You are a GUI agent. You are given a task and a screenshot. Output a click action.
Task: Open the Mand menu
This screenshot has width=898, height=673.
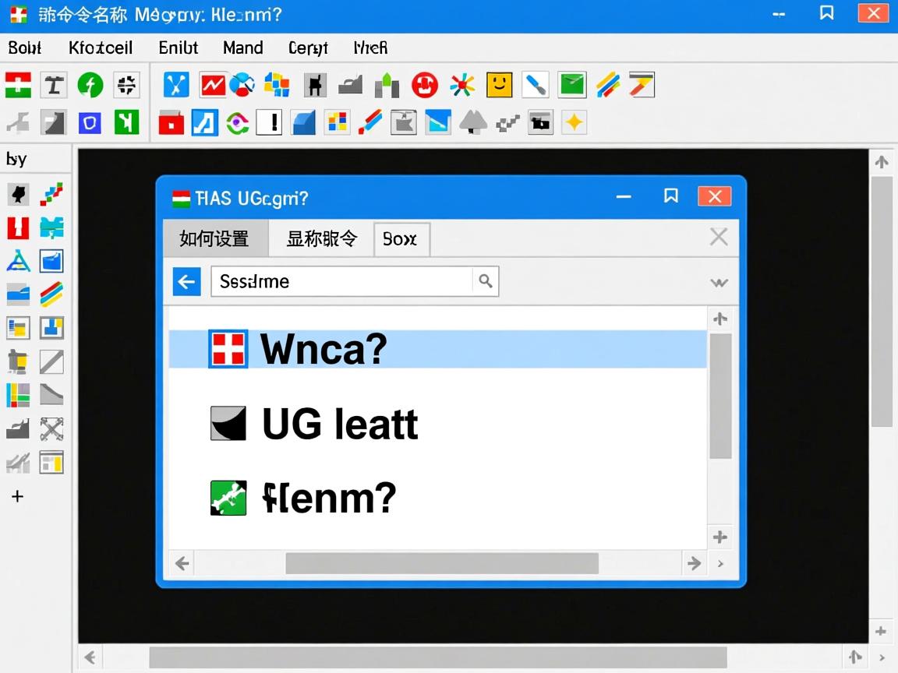tap(242, 48)
